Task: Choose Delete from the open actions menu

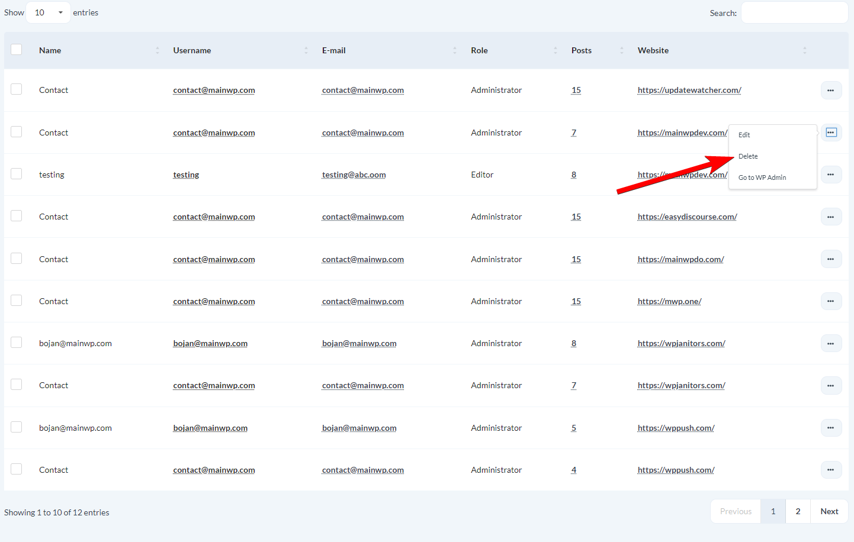Action: pos(747,156)
